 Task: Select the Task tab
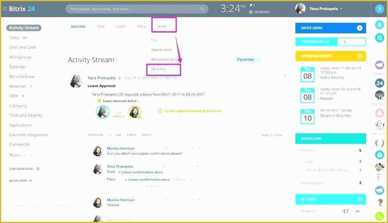pyautogui.click(x=101, y=27)
